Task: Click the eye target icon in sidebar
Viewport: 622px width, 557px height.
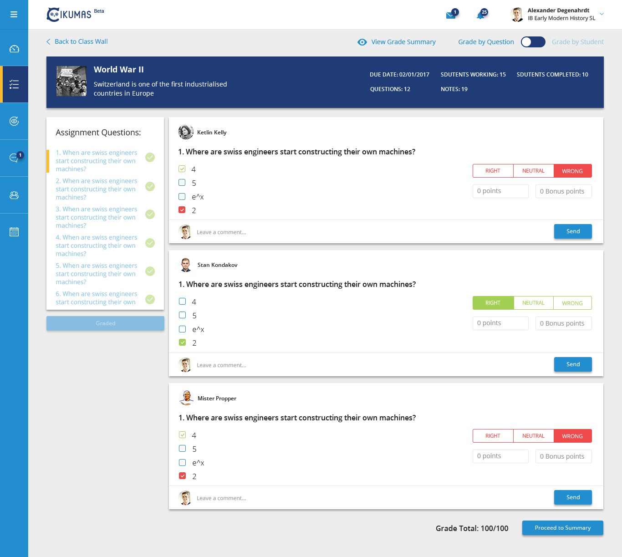Action: click(14, 121)
